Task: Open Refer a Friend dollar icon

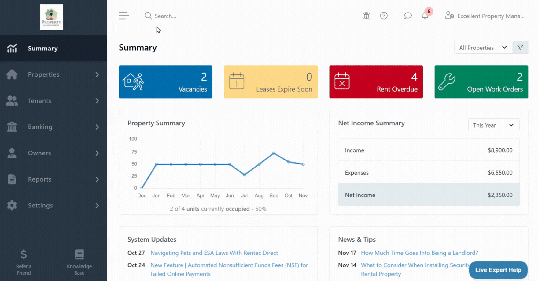Action: click(x=24, y=254)
